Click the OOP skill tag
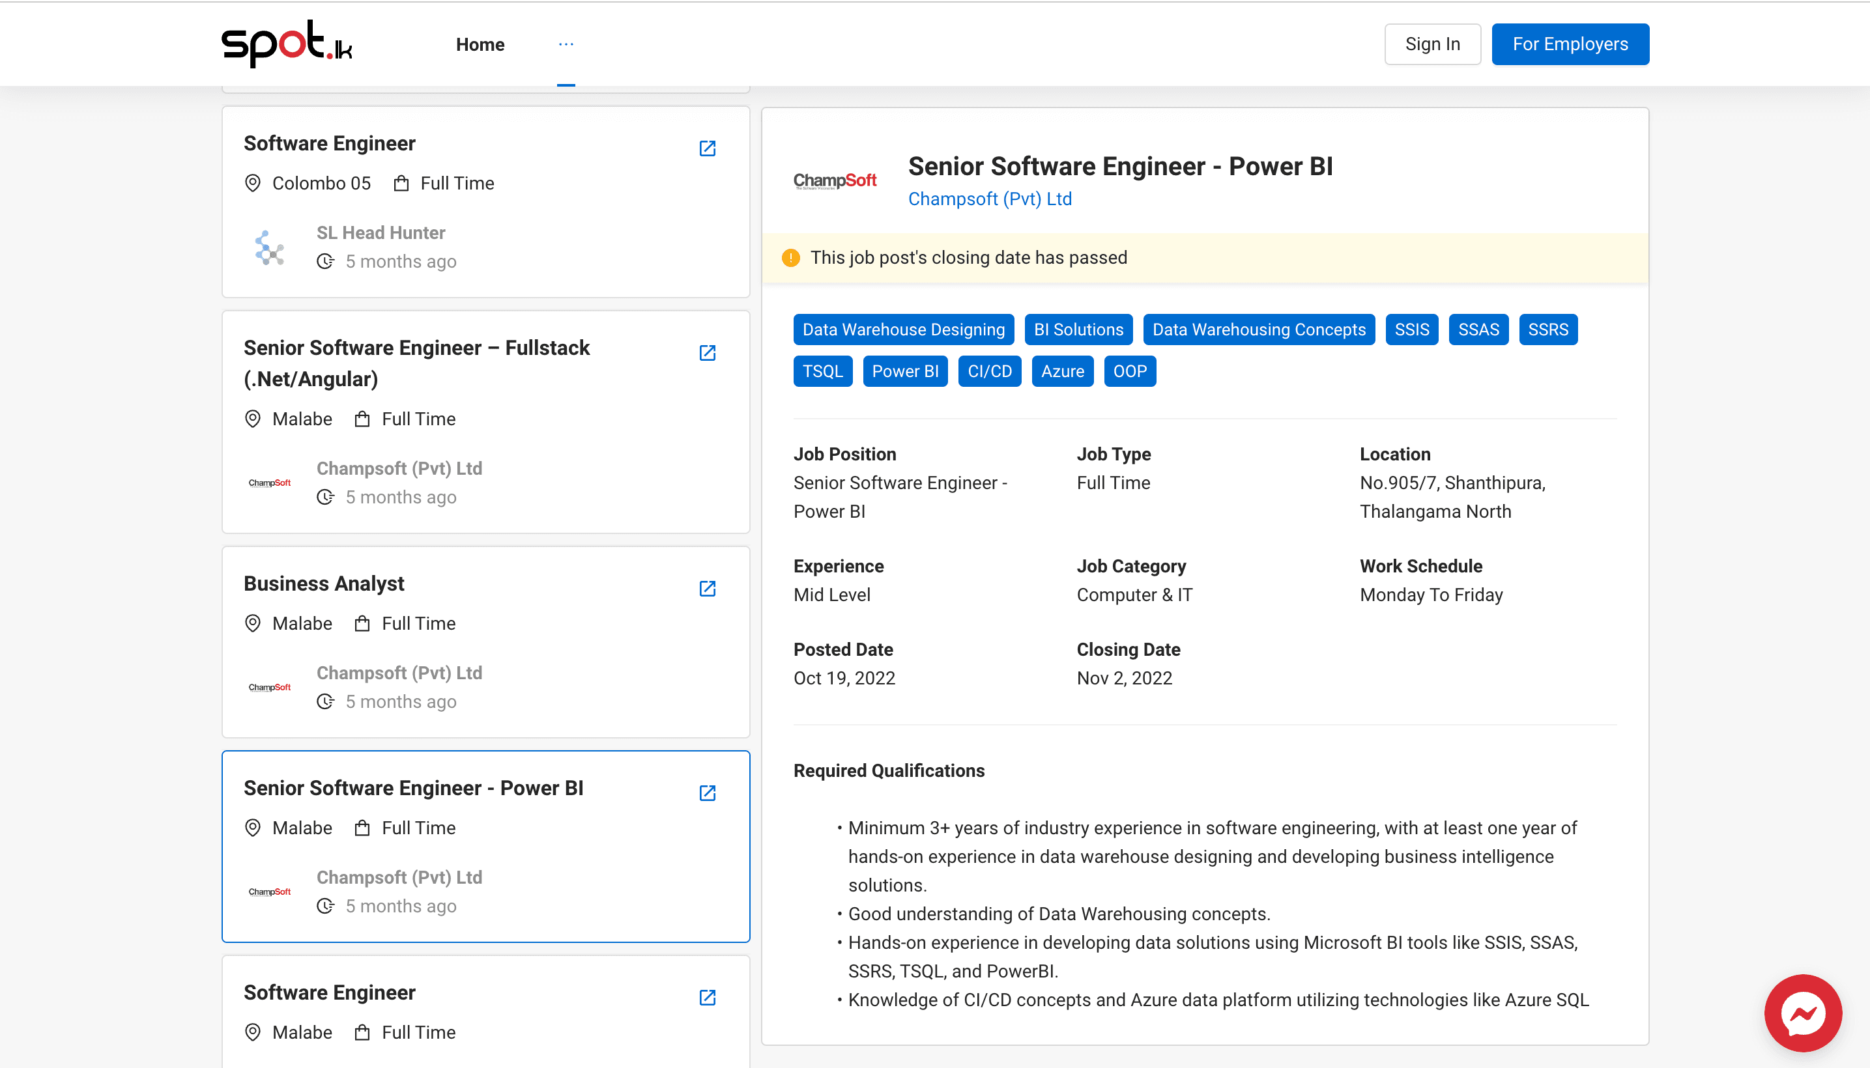Screen dimensions: 1870x1068 pos(1129,372)
